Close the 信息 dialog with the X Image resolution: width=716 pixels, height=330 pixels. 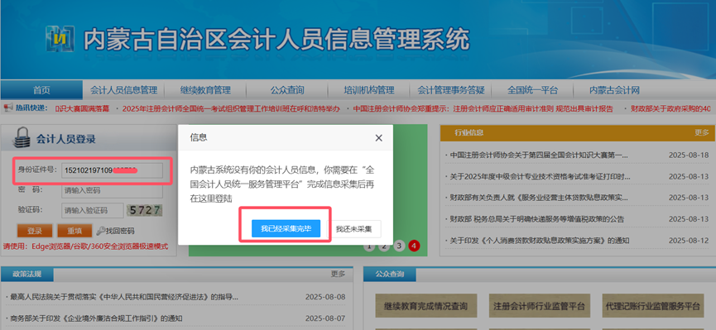pos(378,138)
